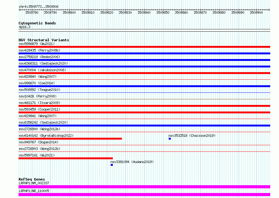
Task: Click the red bar under nsv593459
Action: pyautogui.click(x=144, y=112)
